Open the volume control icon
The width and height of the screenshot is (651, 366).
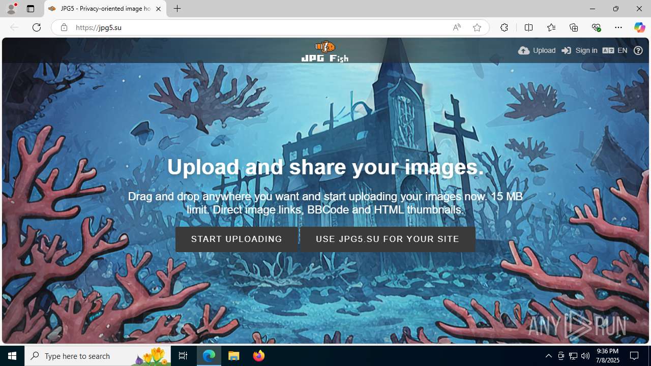point(585,356)
